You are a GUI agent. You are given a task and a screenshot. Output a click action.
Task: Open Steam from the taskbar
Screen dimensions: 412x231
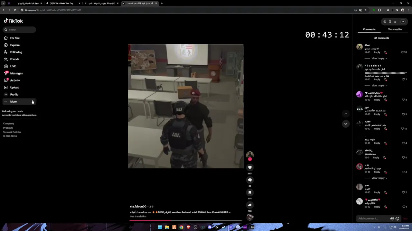(224, 227)
